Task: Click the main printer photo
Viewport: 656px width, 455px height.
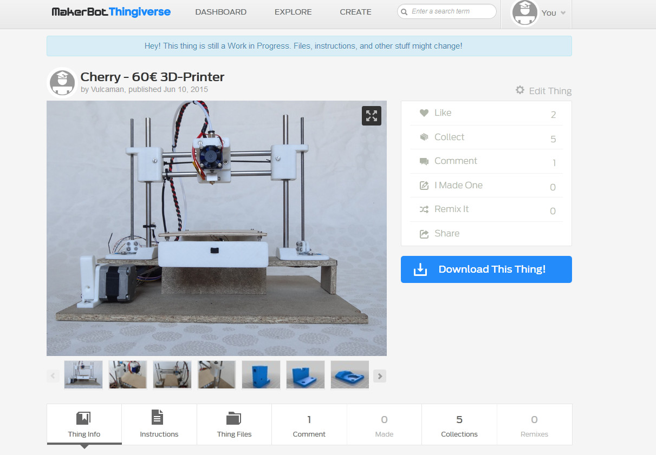Action: click(217, 228)
